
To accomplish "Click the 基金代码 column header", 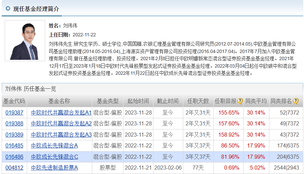I will [x=14, y=101].
